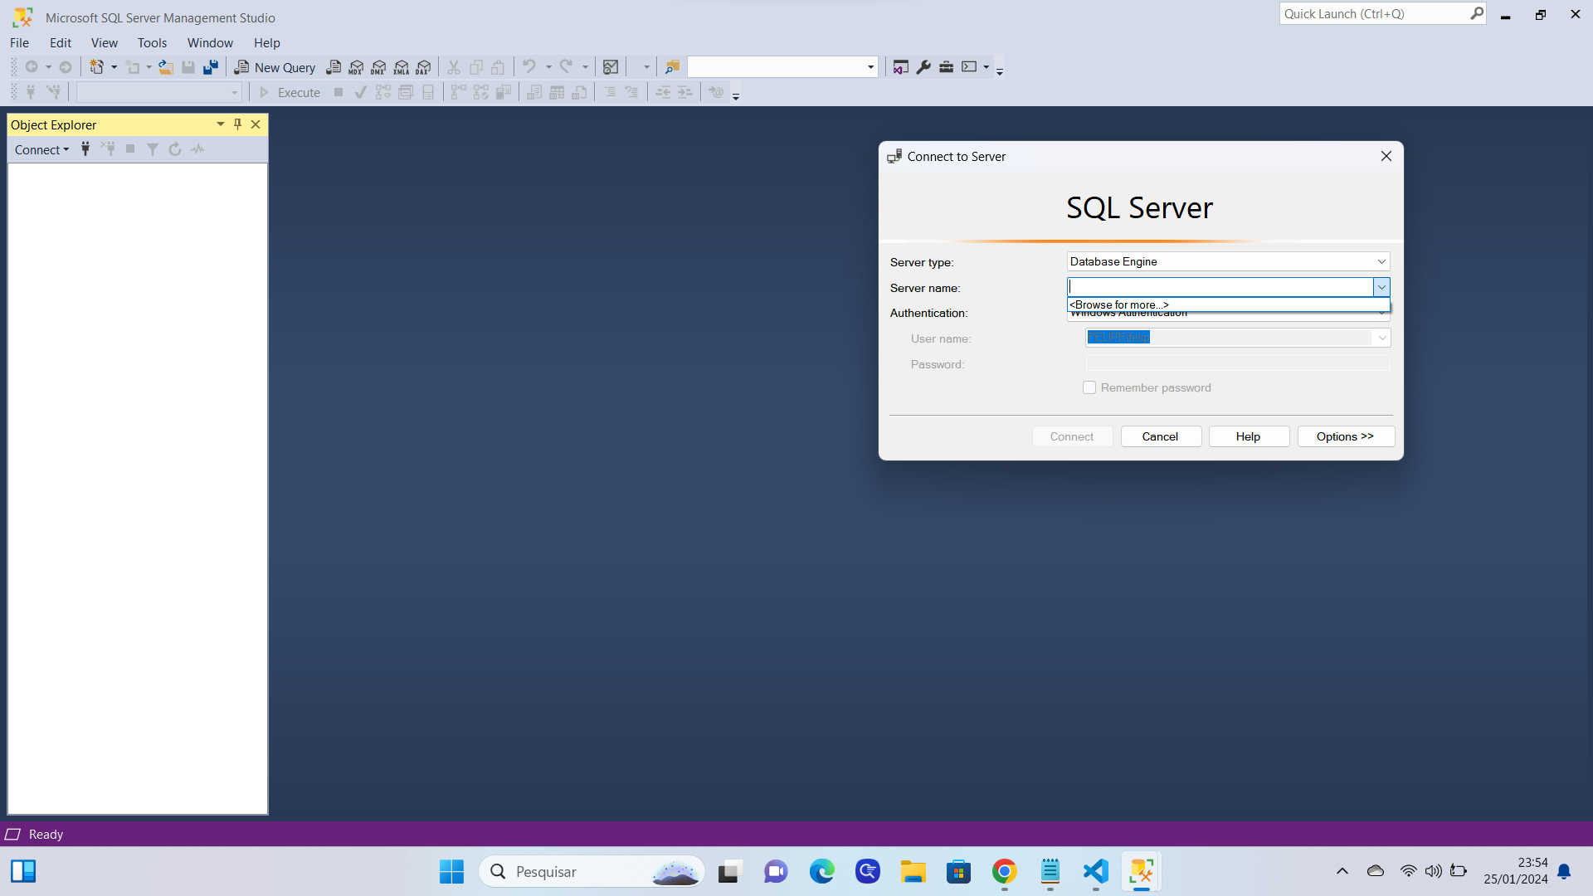The height and width of the screenshot is (896, 1593).
Task: Collapse the Server name dropdown arrow
Action: [x=1381, y=287]
